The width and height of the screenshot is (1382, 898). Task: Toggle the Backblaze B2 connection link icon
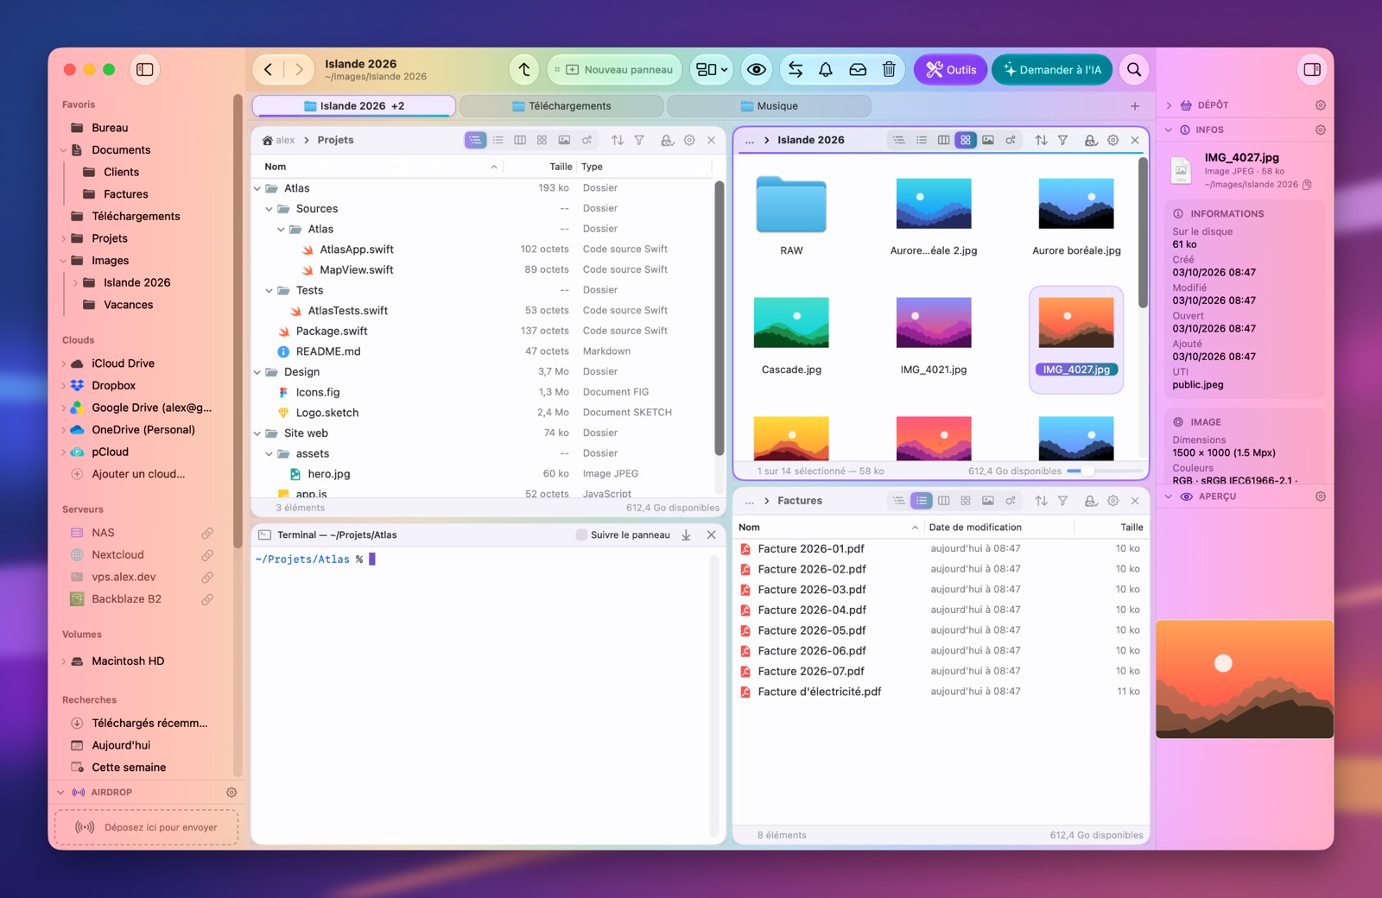coord(207,599)
